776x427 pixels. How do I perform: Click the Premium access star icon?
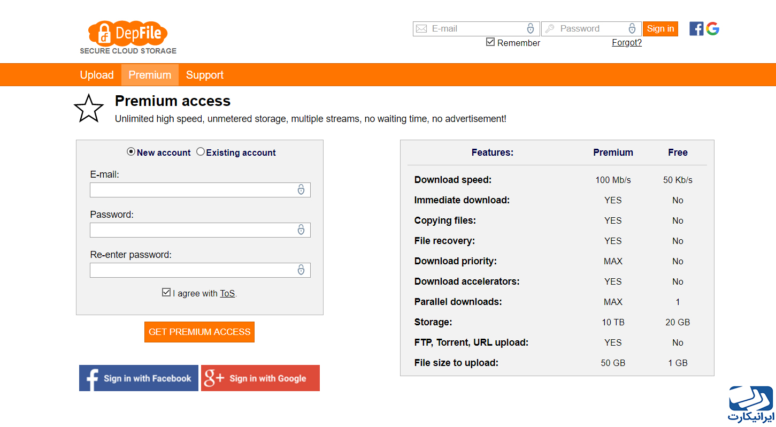(89, 108)
